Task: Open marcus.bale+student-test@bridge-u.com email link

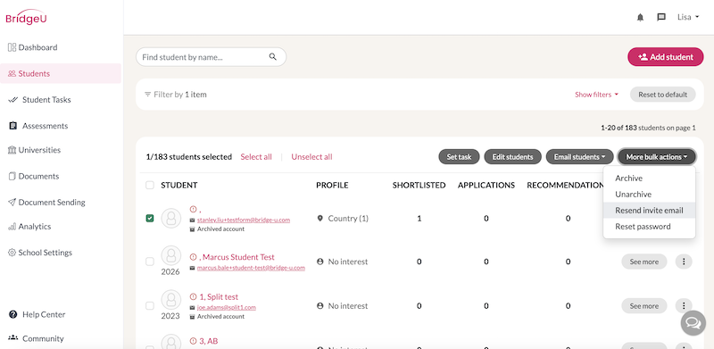Action: tap(251, 268)
